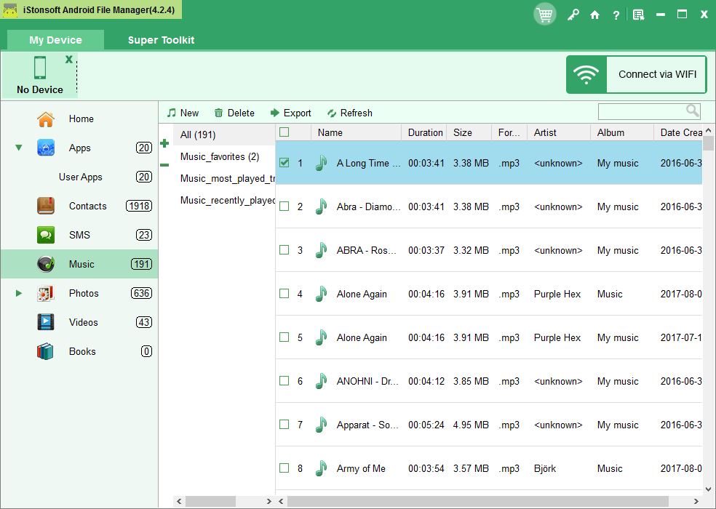This screenshot has height=509, width=716.
Task: Open registration using the key icon
Action: [573, 15]
